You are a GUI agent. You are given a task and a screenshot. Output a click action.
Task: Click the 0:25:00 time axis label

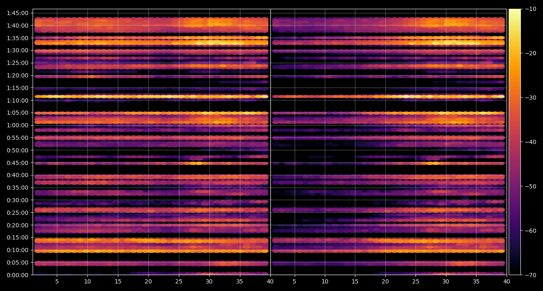[18, 213]
